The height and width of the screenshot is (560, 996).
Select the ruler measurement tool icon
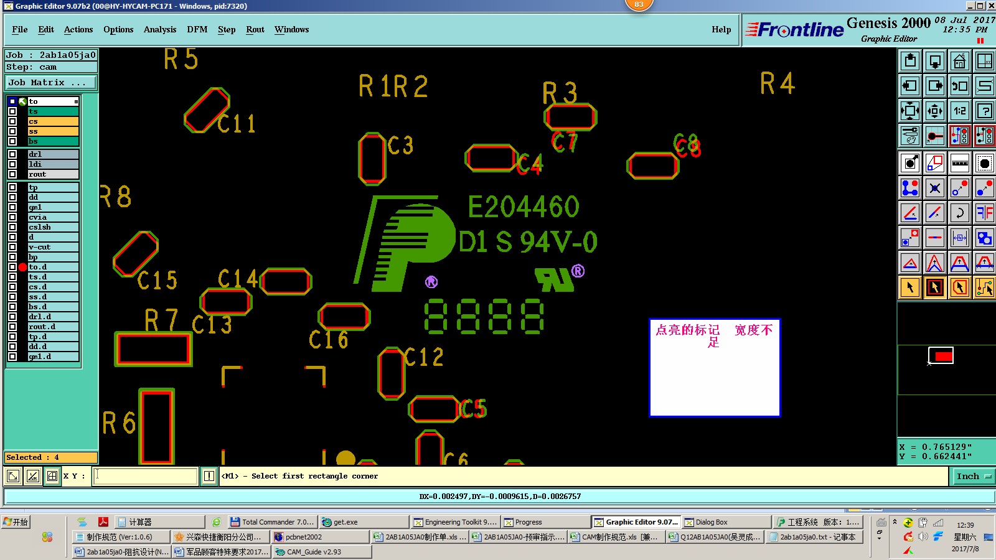[x=960, y=163]
